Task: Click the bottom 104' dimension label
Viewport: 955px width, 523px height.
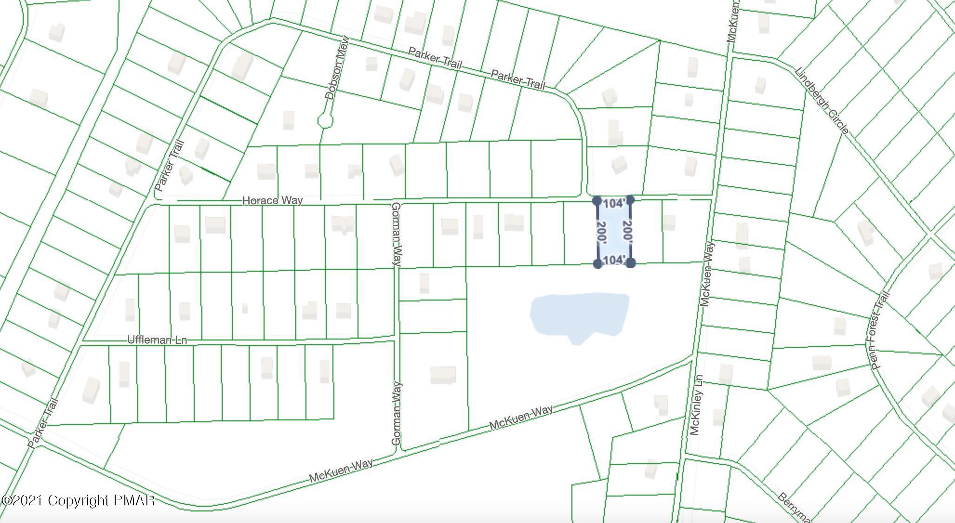Action: click(614, 260)
